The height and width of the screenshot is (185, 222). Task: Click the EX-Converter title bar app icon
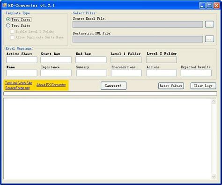click(x=5, y=5)
